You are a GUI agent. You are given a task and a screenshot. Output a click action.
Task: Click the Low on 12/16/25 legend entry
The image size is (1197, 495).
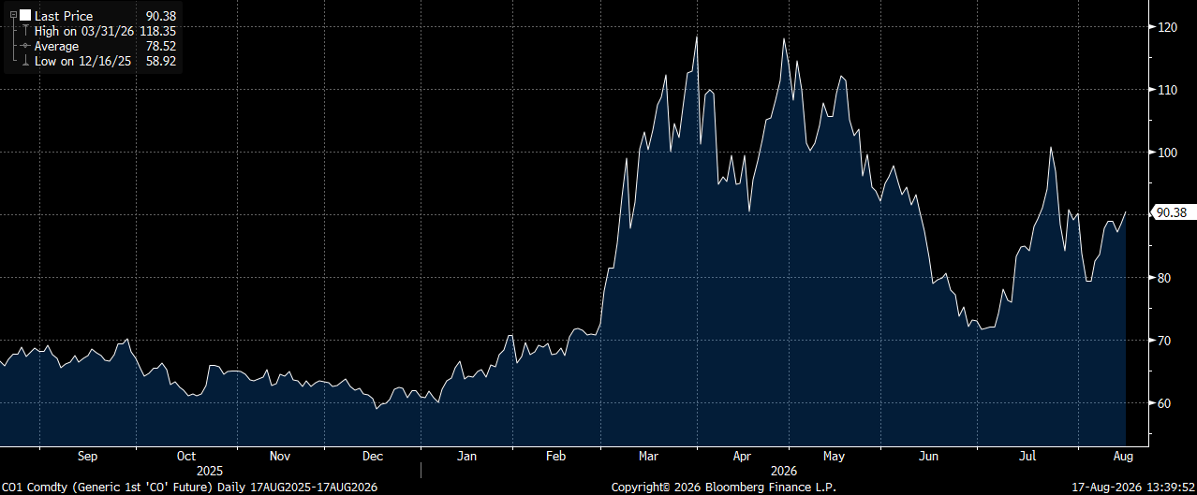tap(84, 61)
